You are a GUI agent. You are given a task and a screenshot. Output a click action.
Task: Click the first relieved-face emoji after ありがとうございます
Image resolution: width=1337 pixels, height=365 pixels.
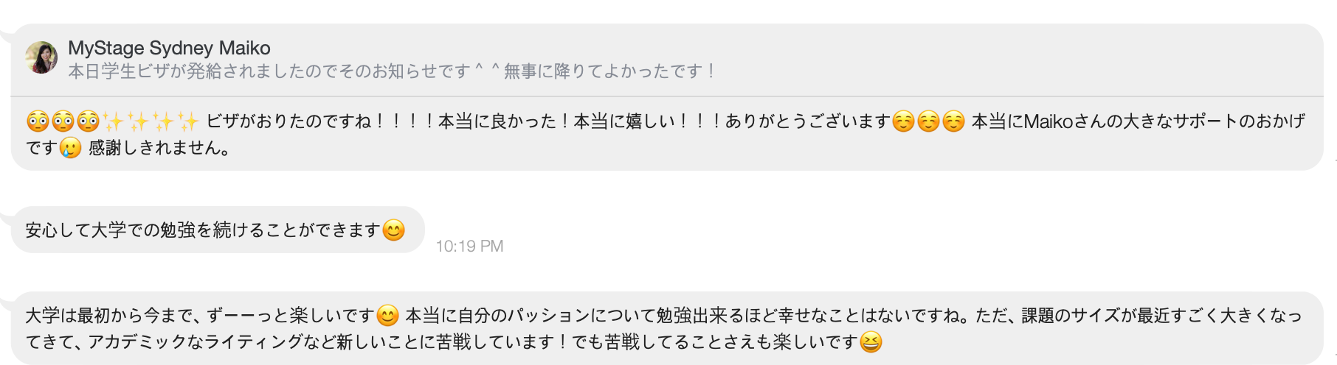pyautogui.click(x=903, y=121)
